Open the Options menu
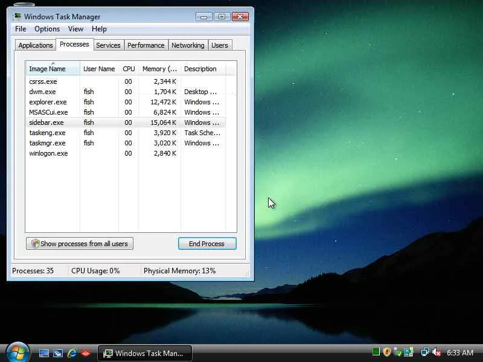This screenshot has width=483, height=362. [x=47, y=29]
